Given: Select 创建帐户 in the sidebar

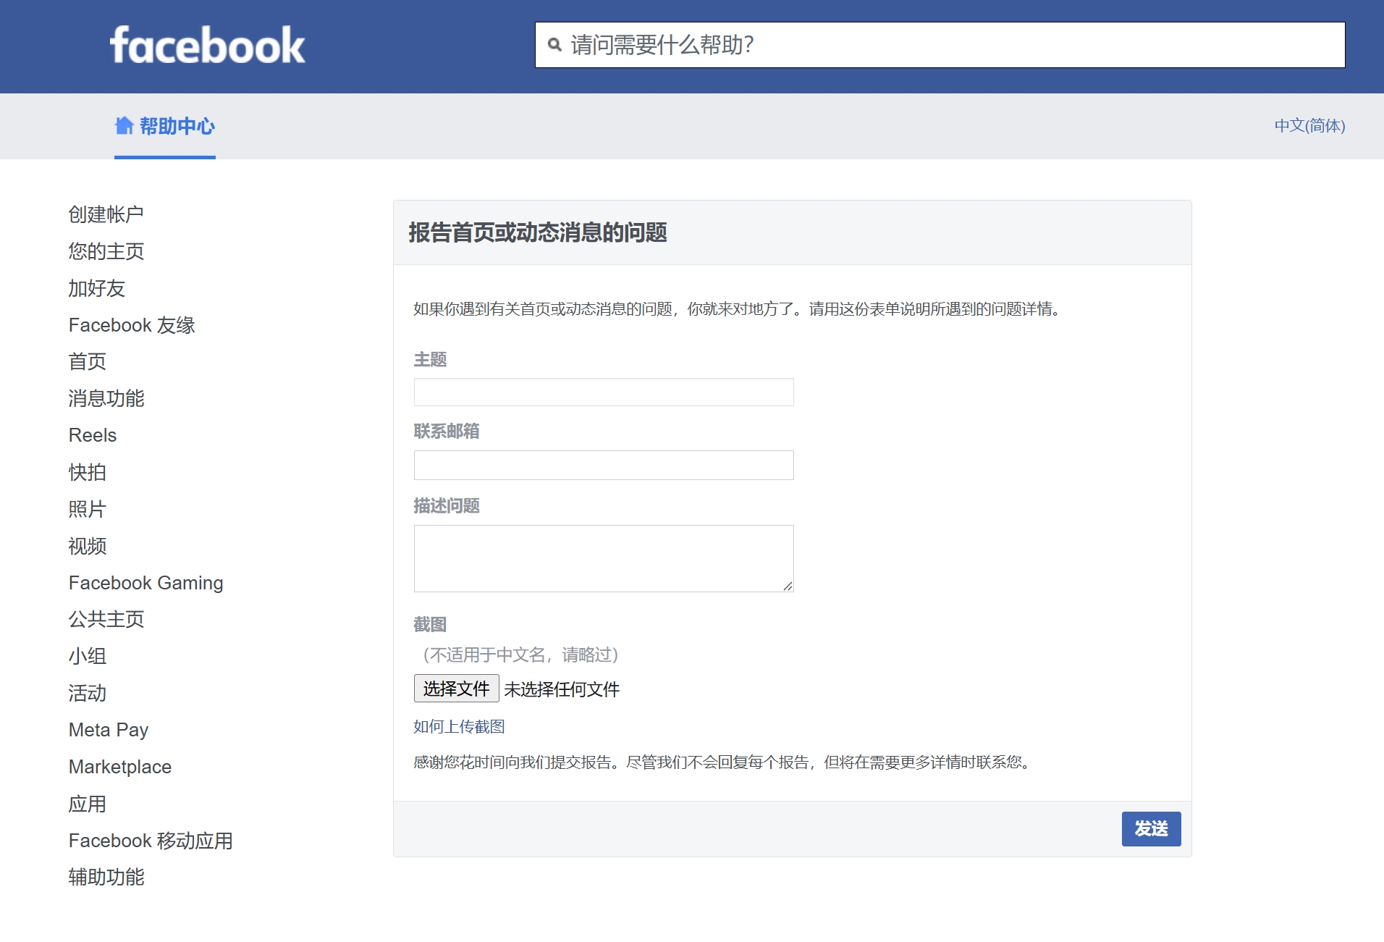Looking at the screenshot, I should pyautogui.click(x=105, y=214).
